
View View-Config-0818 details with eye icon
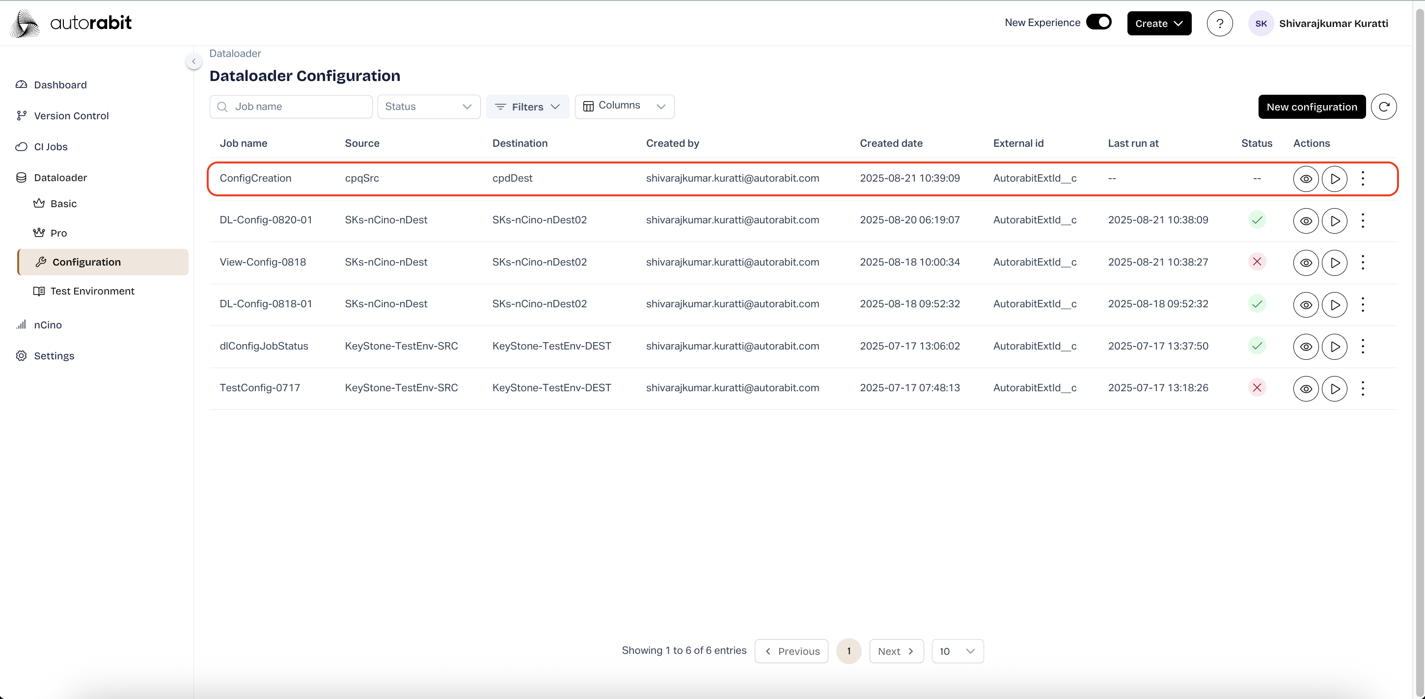1306,262
